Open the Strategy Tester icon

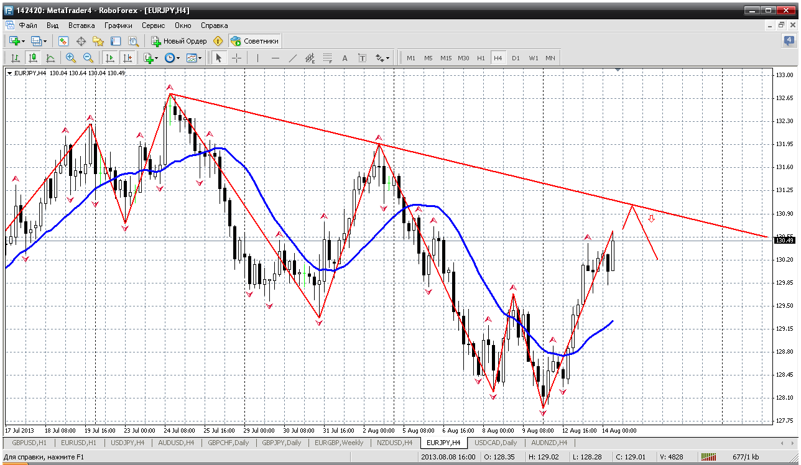(x=133, y=41)
